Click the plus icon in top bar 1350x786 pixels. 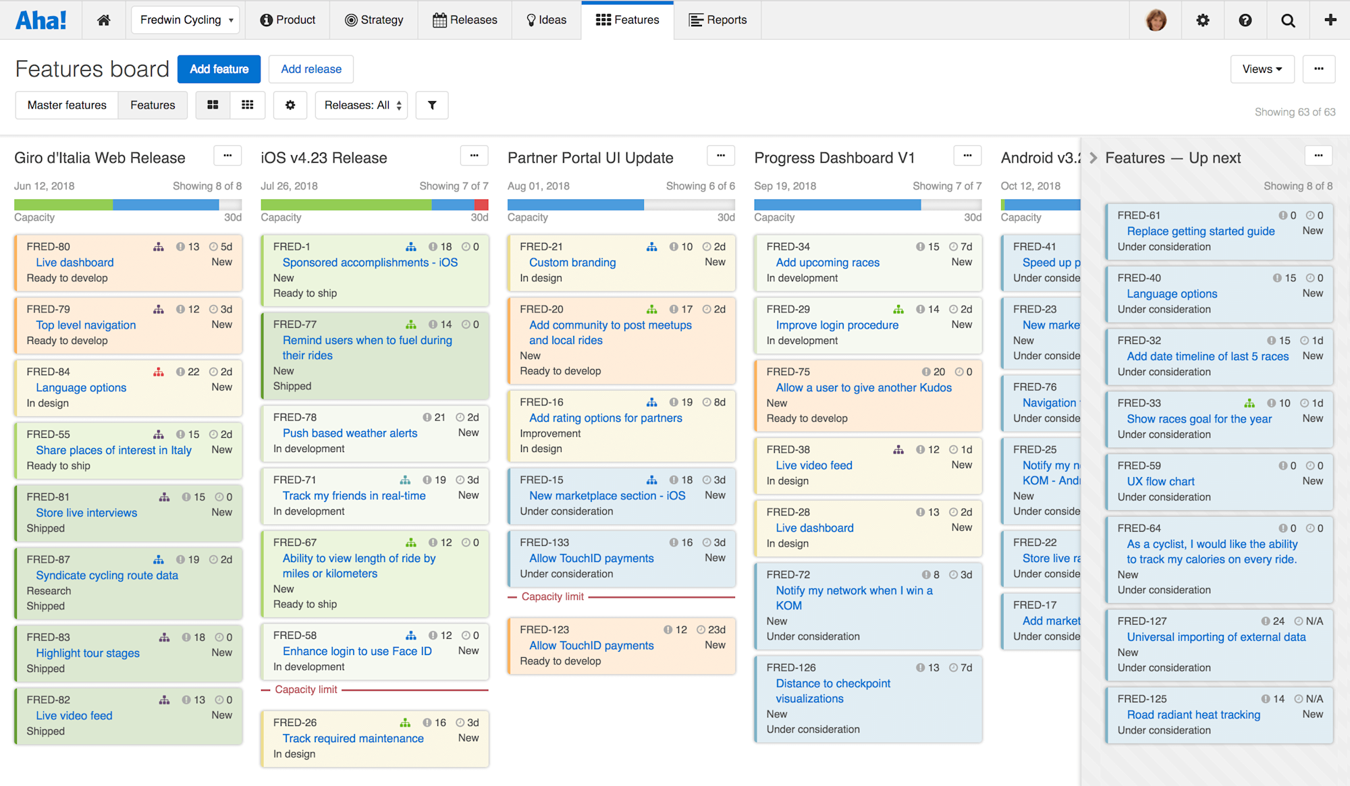tap(1330, 20)
